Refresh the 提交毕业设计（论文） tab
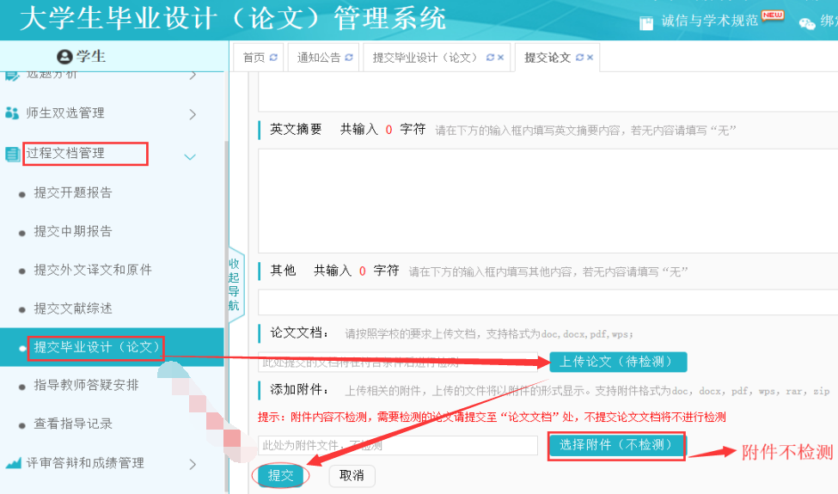The height and width of the screenshot is (494, 838). tap(490, 58)
